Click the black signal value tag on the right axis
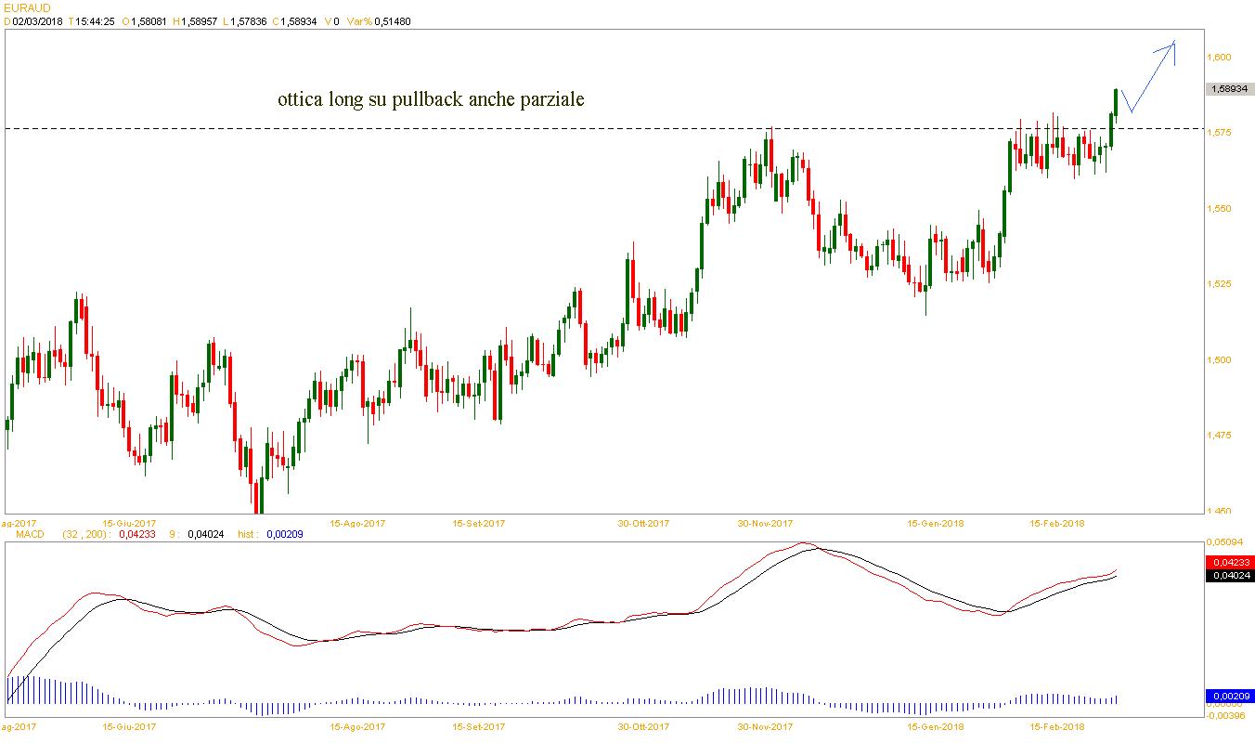This screenshot has width=1255, height=743. [x=1228, y=576]
